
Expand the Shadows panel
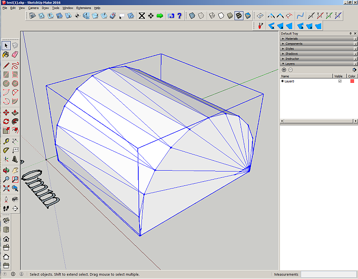click(x=291, y=54)
